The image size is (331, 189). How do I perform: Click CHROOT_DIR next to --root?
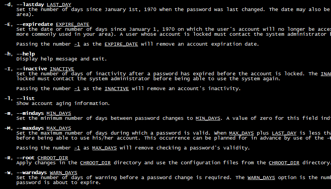(x=53, y=158)
